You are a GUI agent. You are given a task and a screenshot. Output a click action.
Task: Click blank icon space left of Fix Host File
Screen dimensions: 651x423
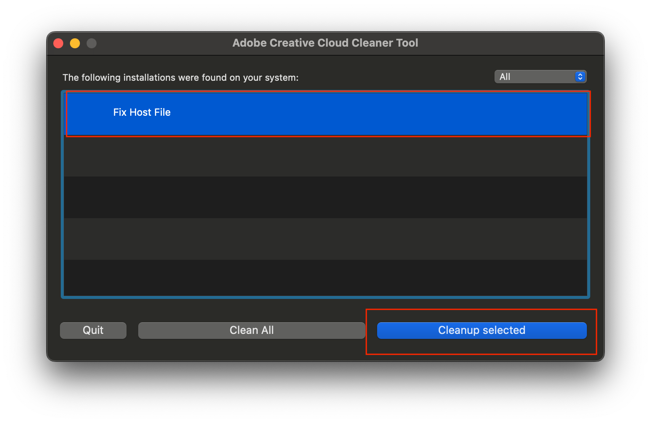(x=88, y=112)
